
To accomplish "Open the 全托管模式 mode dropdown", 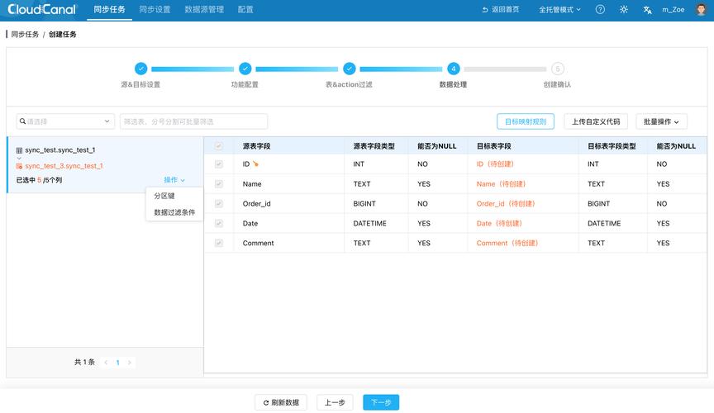I will coord(559,10).
